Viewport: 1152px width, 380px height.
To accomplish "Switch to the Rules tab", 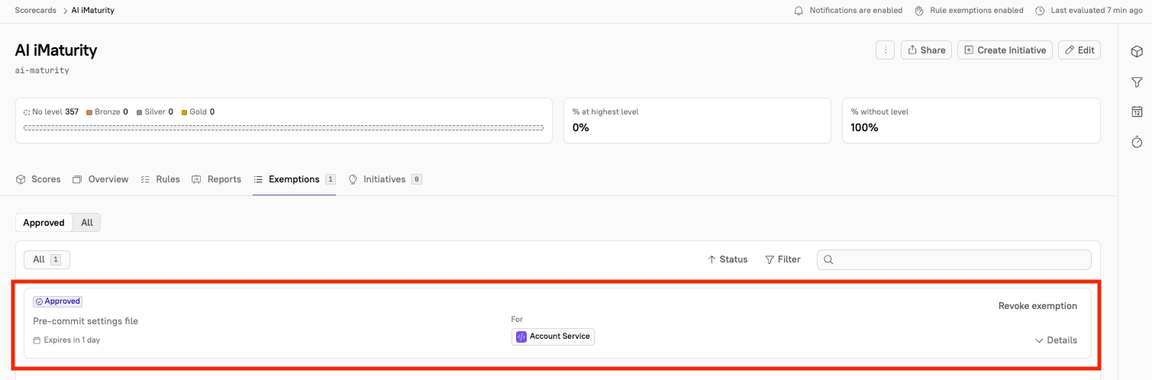I will 160,179.
